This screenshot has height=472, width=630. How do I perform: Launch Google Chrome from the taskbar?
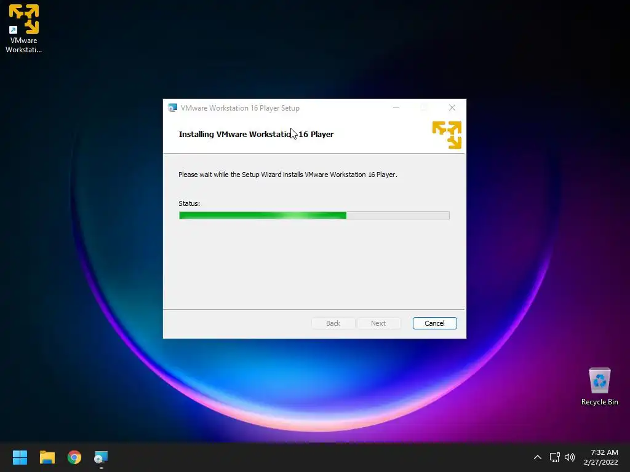coord(74,457)
